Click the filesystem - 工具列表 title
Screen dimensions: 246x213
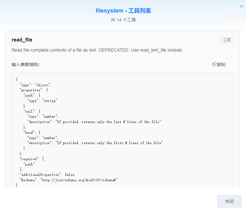pyautogui.click(x=123, y=11)
